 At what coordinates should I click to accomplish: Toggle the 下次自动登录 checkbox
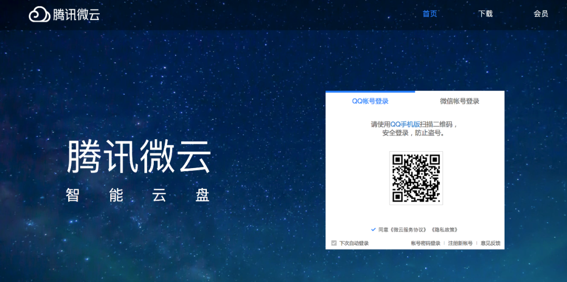[x=334, y=243]
